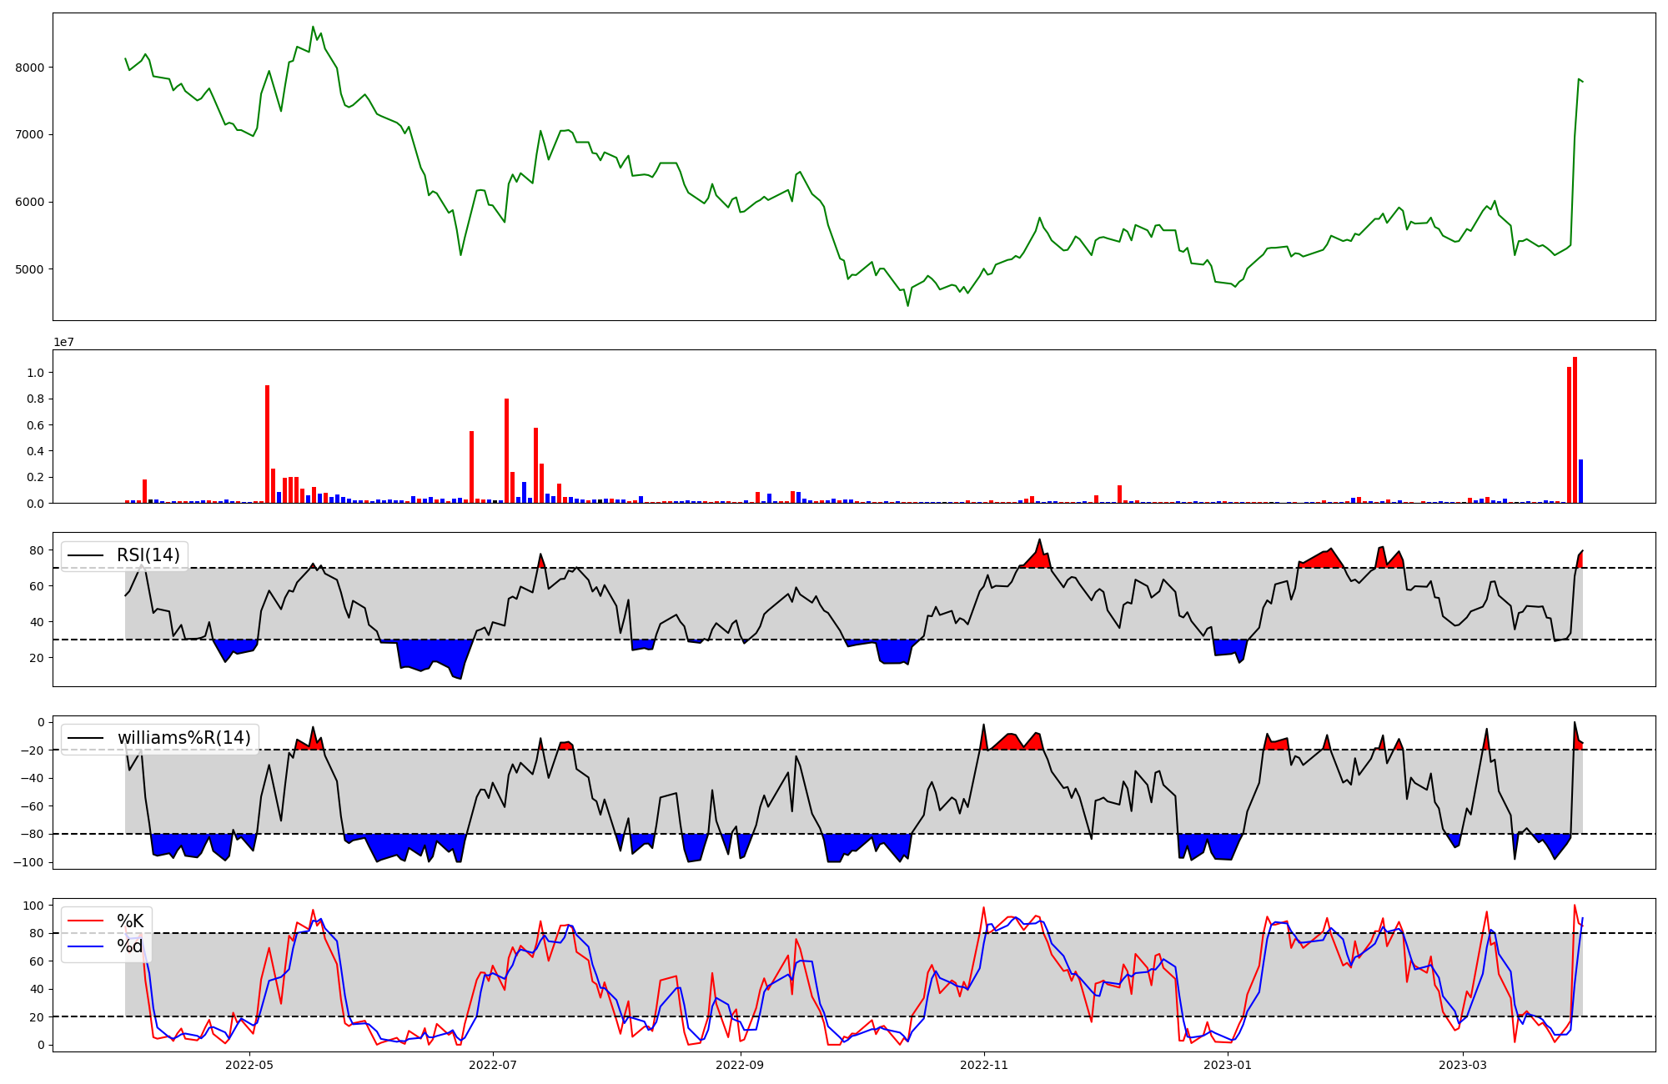Click the tallest red volume bar

coord(1575,429)
